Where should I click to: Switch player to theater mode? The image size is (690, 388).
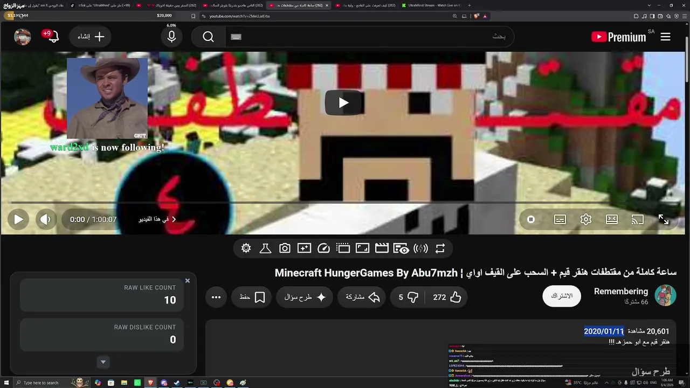click(x=612, y=219)
